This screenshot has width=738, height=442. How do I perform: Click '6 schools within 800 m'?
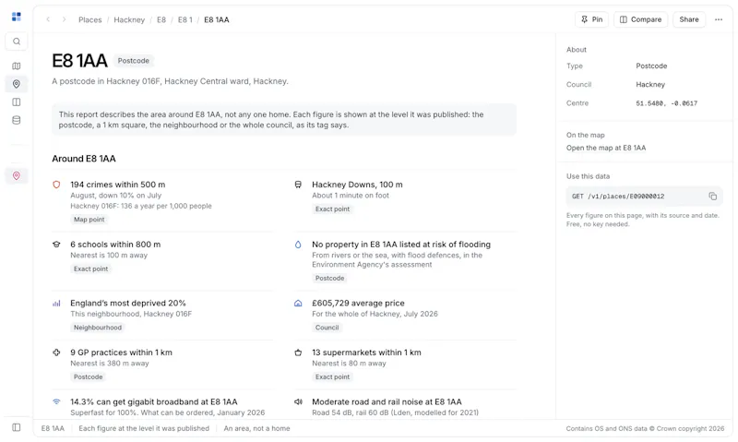tap(115, 245)
